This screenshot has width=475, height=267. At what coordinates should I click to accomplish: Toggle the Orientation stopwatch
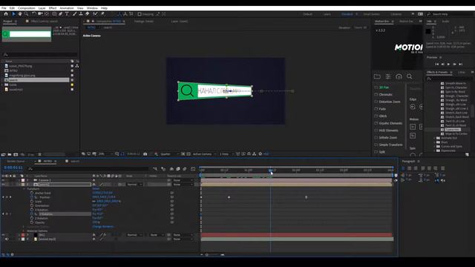tap(32, 205)
